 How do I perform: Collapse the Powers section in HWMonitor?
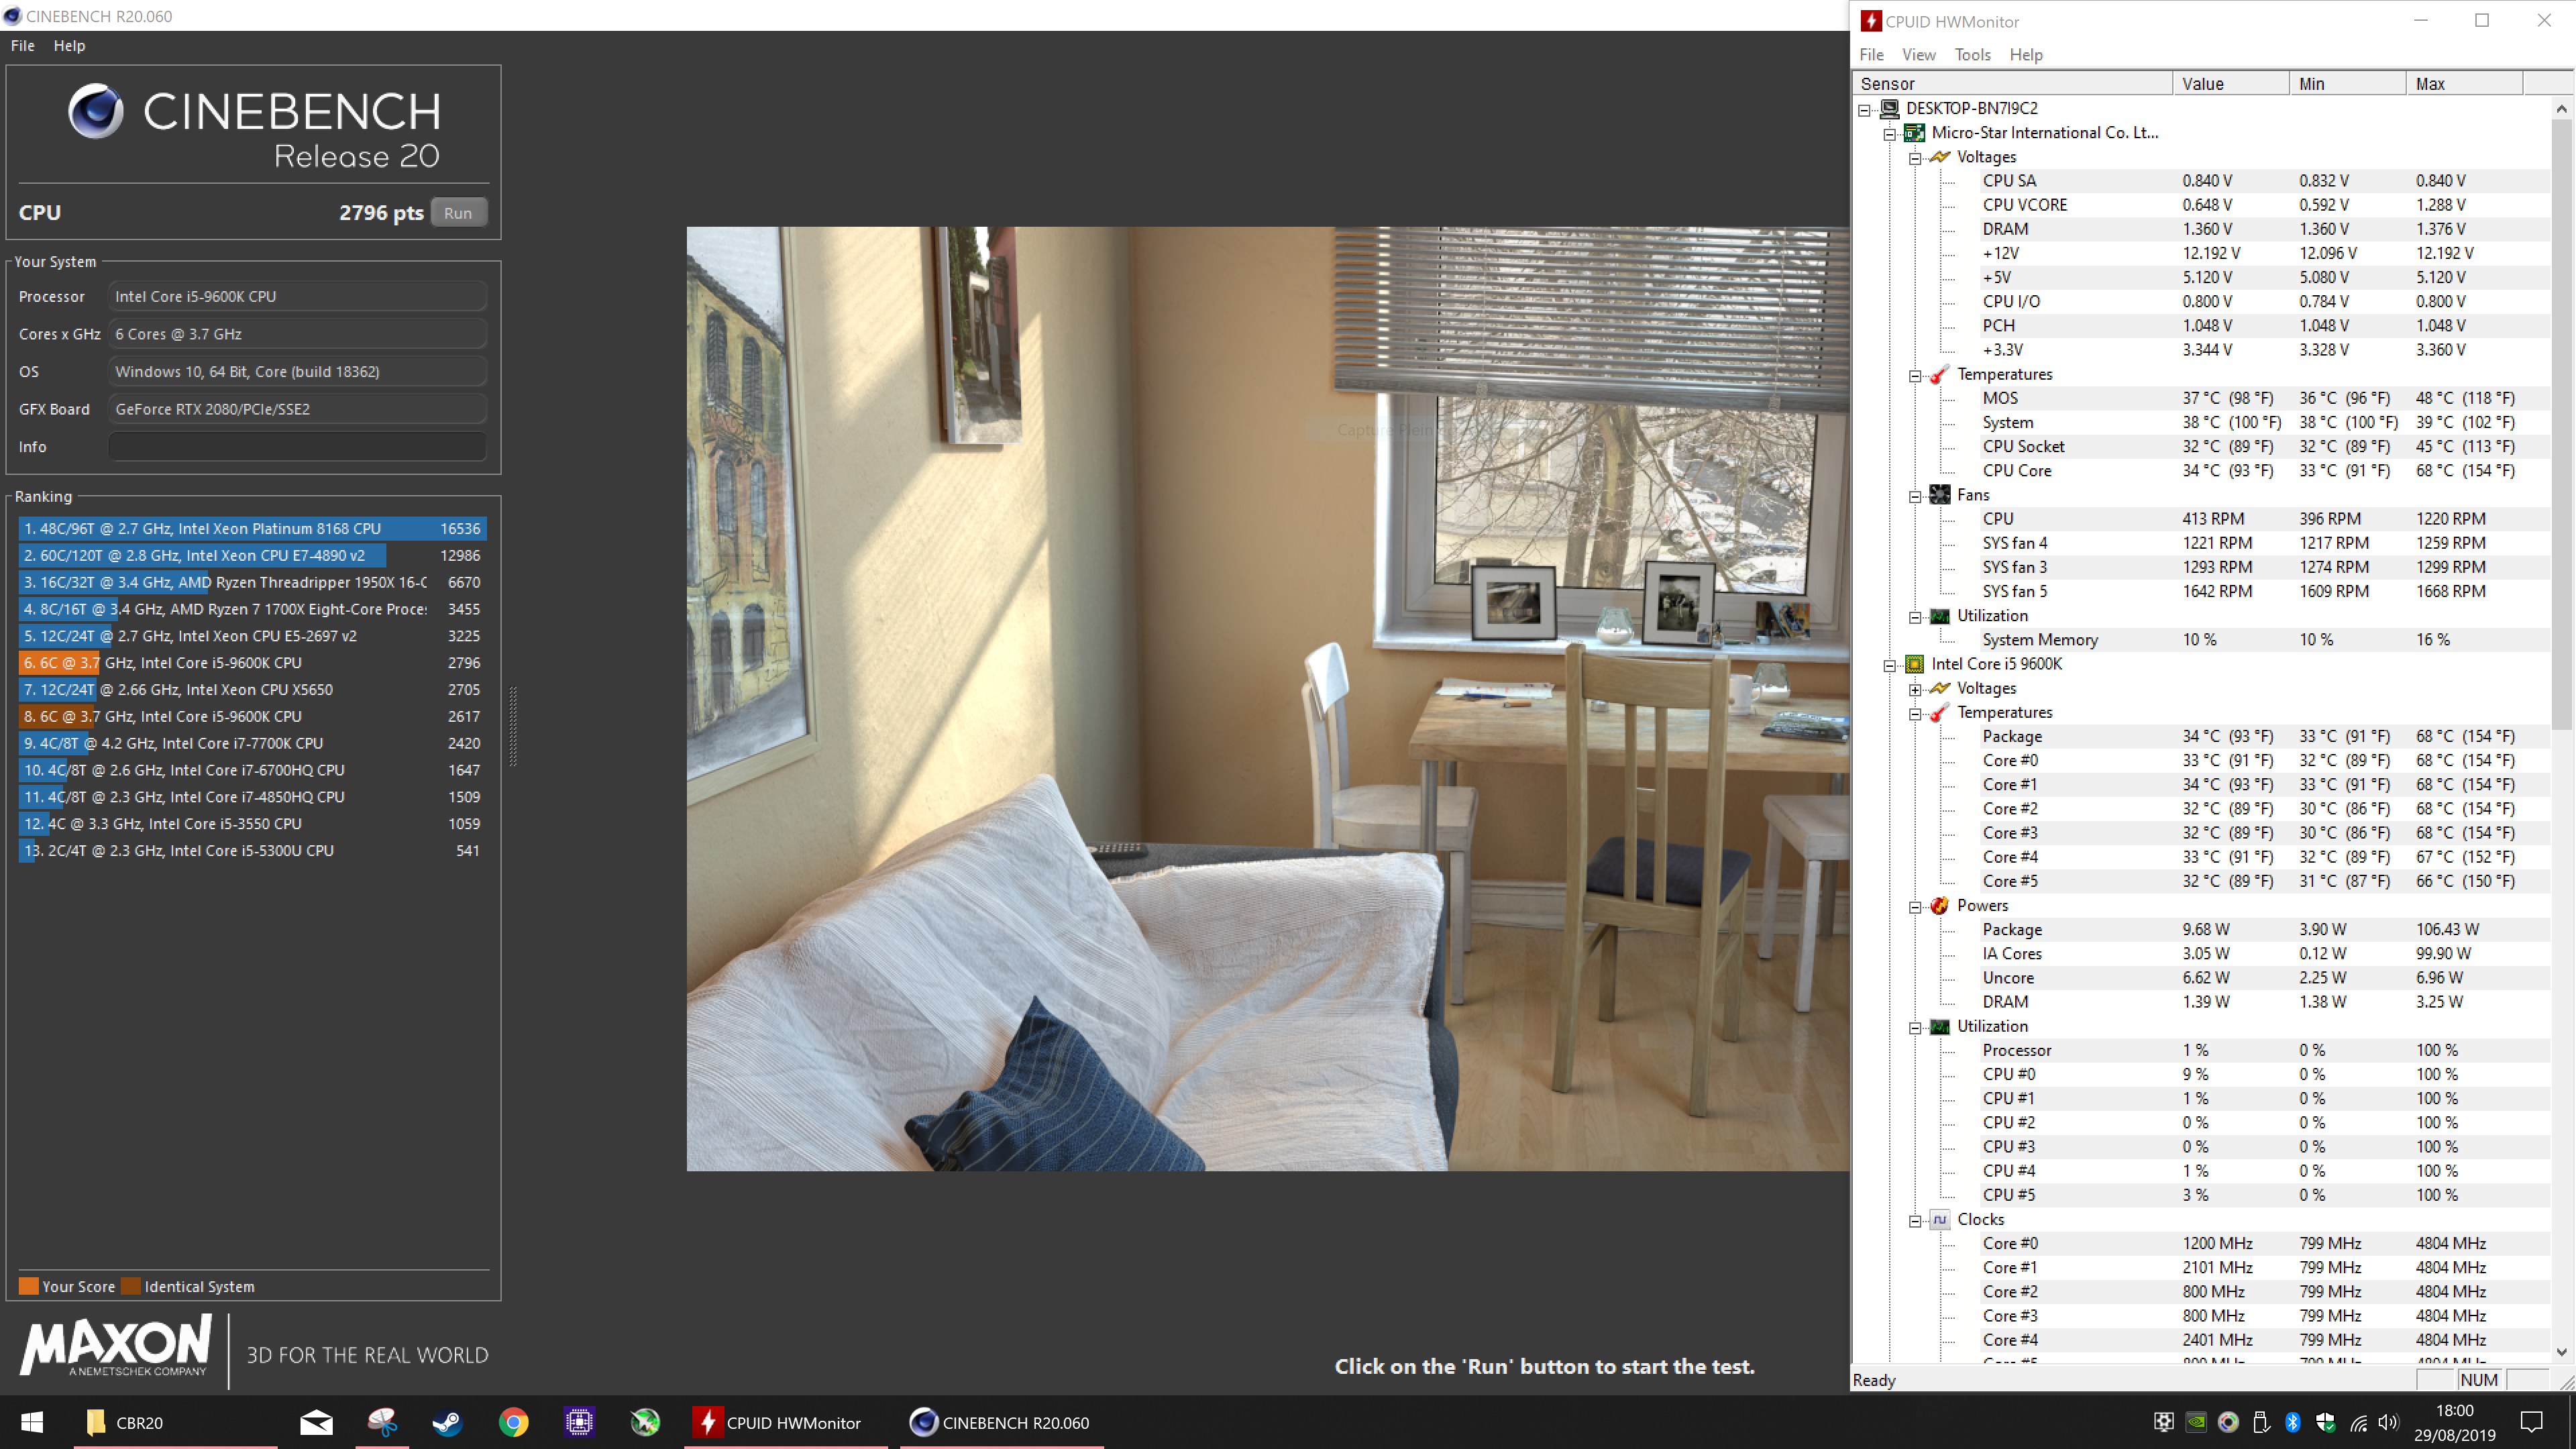click(x=1915, y=907)
